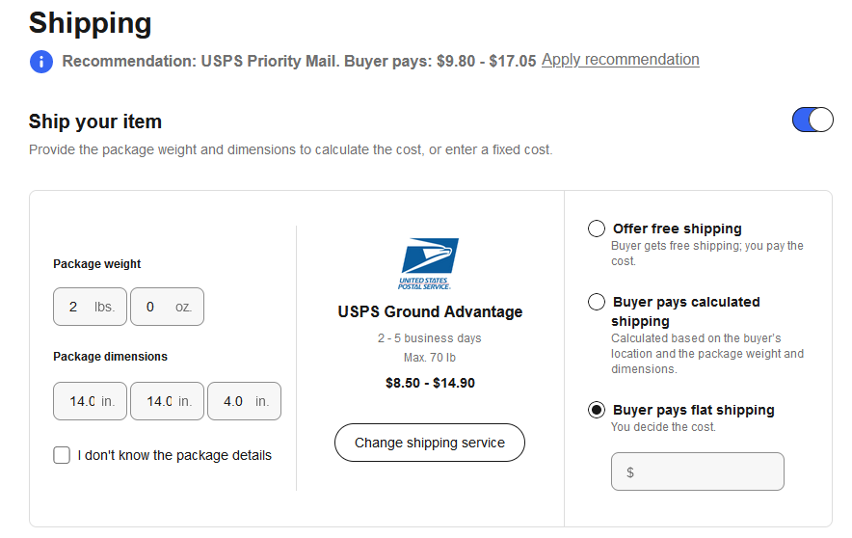Select Buyer pays flat shipping radio

596,410
